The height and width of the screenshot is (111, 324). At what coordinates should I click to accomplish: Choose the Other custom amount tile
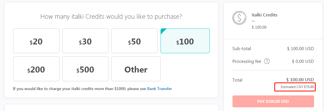point(136,69)
